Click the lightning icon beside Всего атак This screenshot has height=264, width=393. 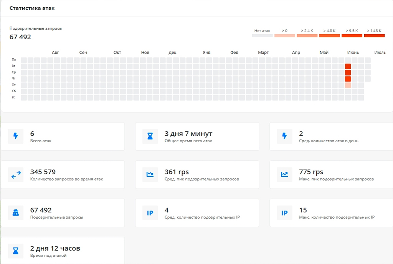pos(15,136)
